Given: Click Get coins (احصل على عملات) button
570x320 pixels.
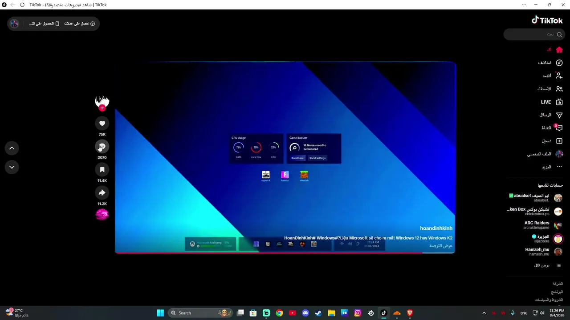Looking at the screenshot, I should click(80, 24).
